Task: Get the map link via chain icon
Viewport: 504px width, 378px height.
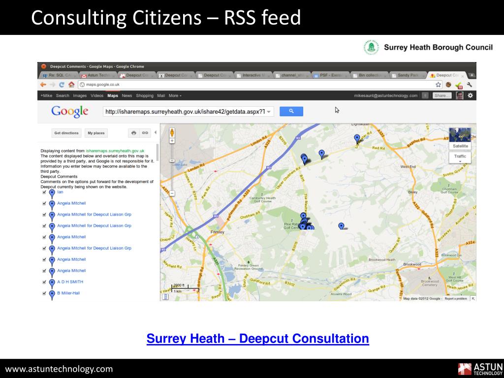Action: 145,133
